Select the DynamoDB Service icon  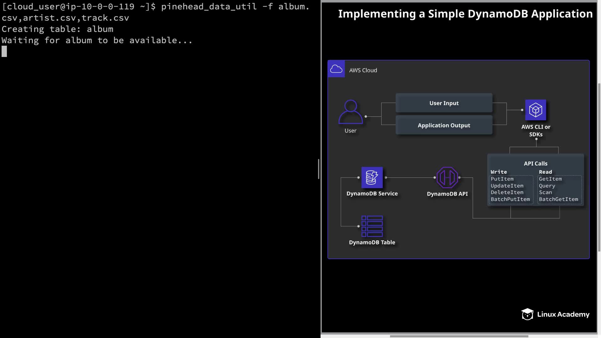pos(372,177)
